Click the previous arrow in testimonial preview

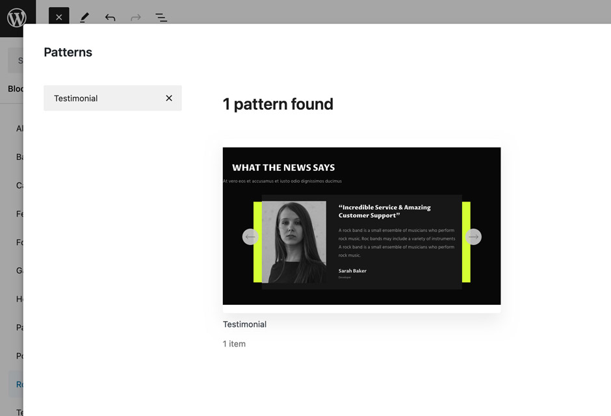coord(250,237)
